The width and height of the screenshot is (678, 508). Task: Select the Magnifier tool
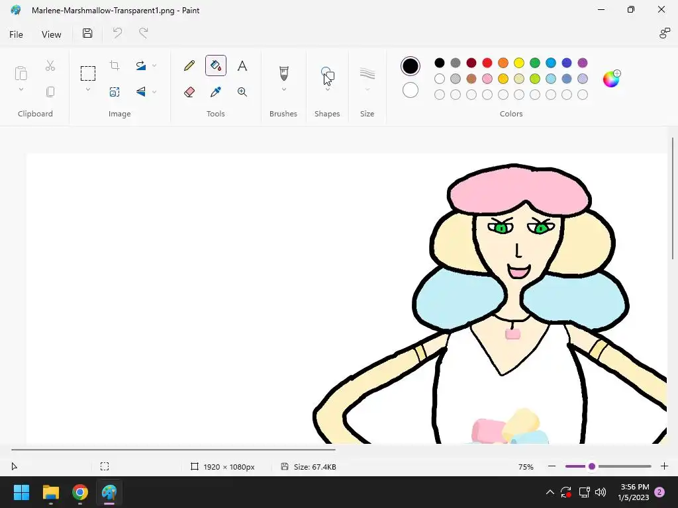(x=242, y=92)
